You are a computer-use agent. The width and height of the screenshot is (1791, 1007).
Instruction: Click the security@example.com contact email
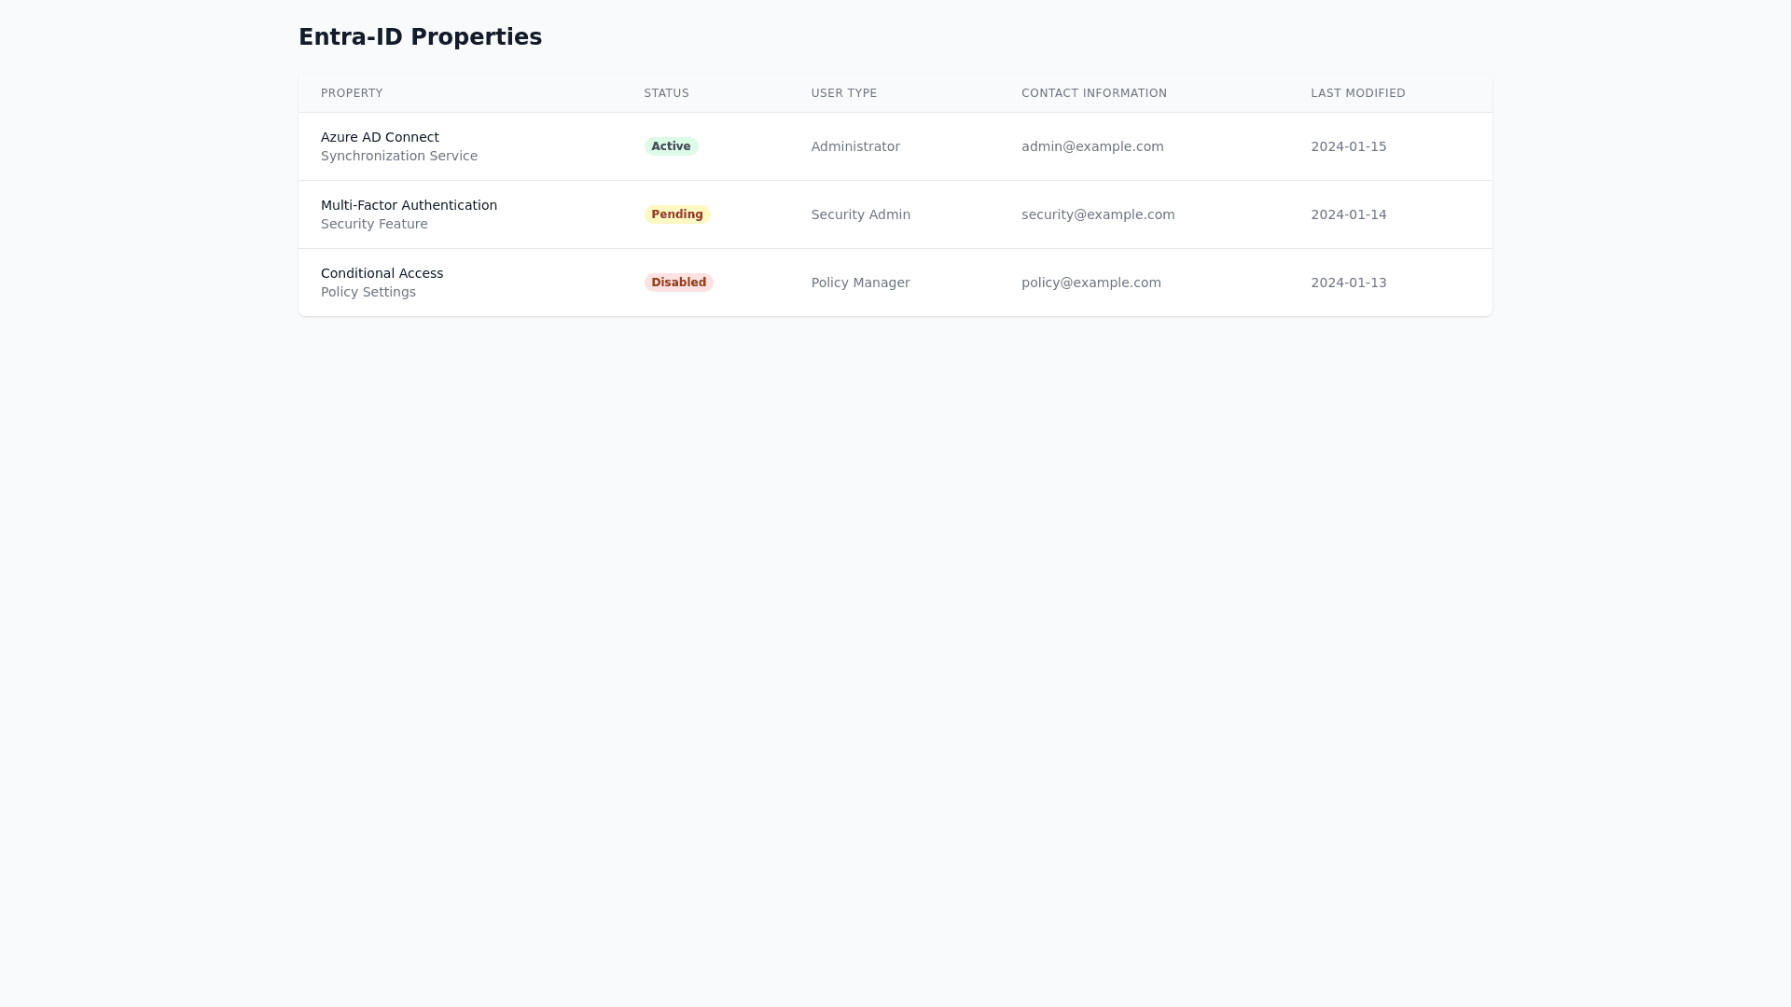1098,214
